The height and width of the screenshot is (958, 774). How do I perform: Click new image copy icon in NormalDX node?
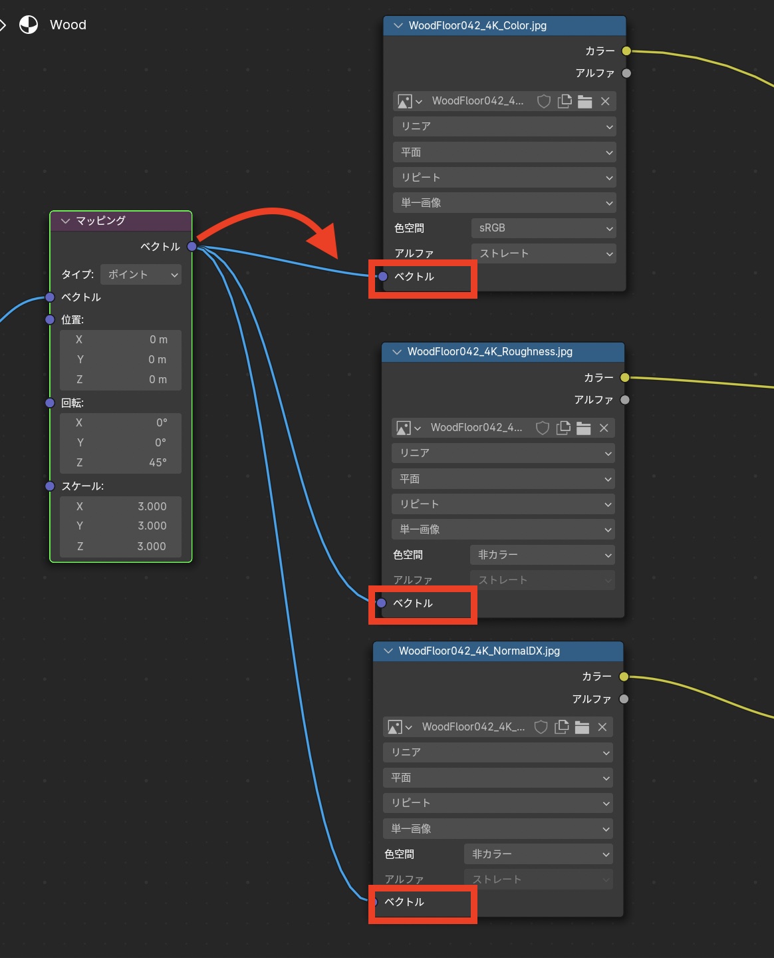click(x=562, y=727)
